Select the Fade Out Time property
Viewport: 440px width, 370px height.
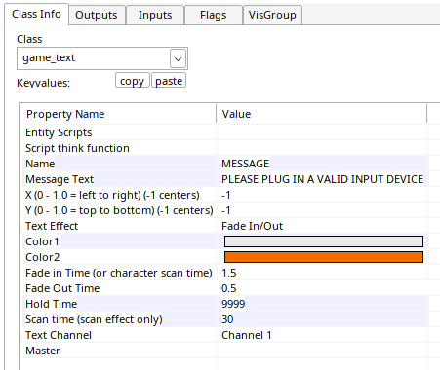click(62, 288)
